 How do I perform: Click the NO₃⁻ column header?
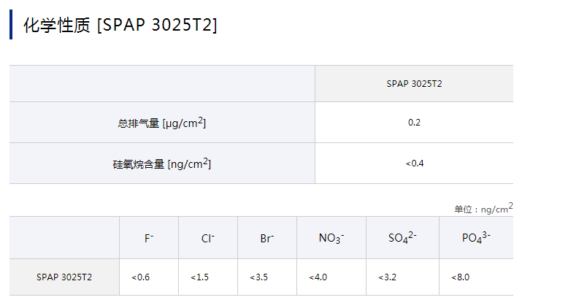pyautogui.click(x=331, y=238)
